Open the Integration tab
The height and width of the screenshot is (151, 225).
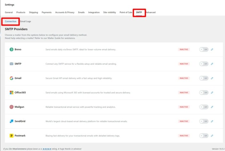tap(94, 12)
